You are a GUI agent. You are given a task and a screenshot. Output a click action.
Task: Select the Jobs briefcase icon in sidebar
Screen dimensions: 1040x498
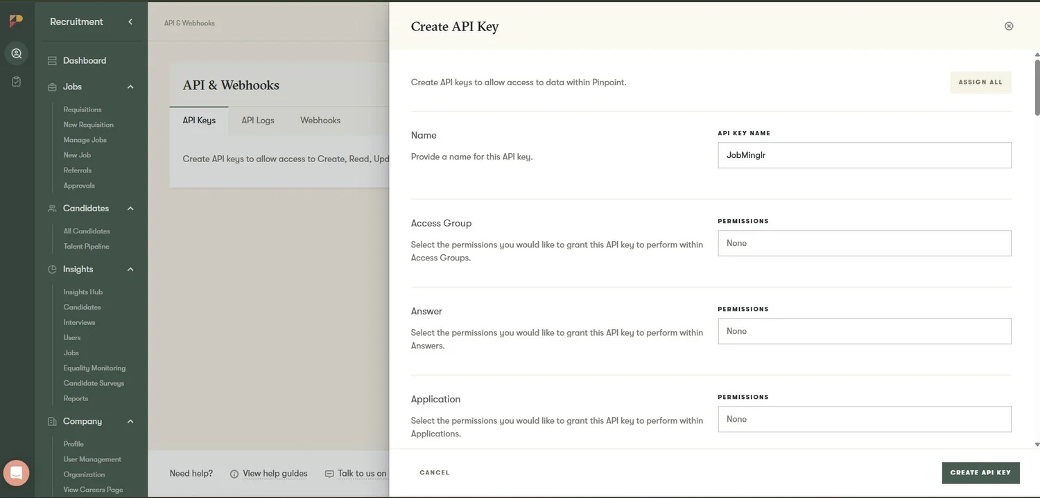pos(53,87)
